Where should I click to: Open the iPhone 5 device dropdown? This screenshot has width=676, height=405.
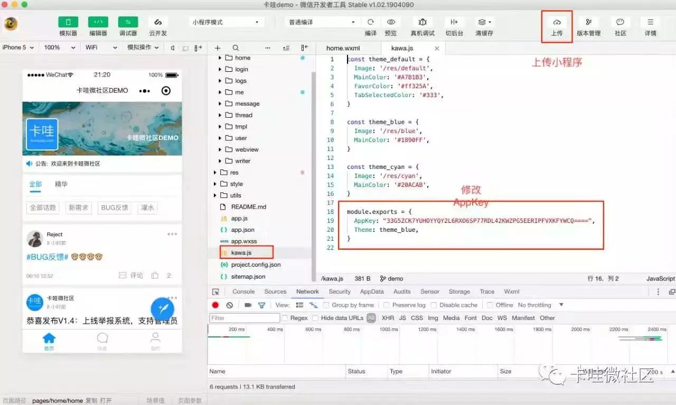18,48
